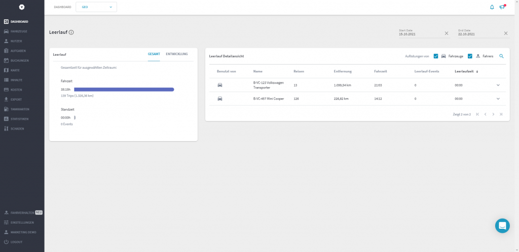The width and height of the screenshot is (519, 252).
Task: Switch to the Entwicklung tab
Action: (x=177, y=54)
